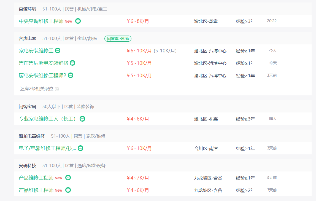Open 中央空调维修工程师 job posting
The width and height of the screenshot is (316, 201).
click(x=41, y=21)
